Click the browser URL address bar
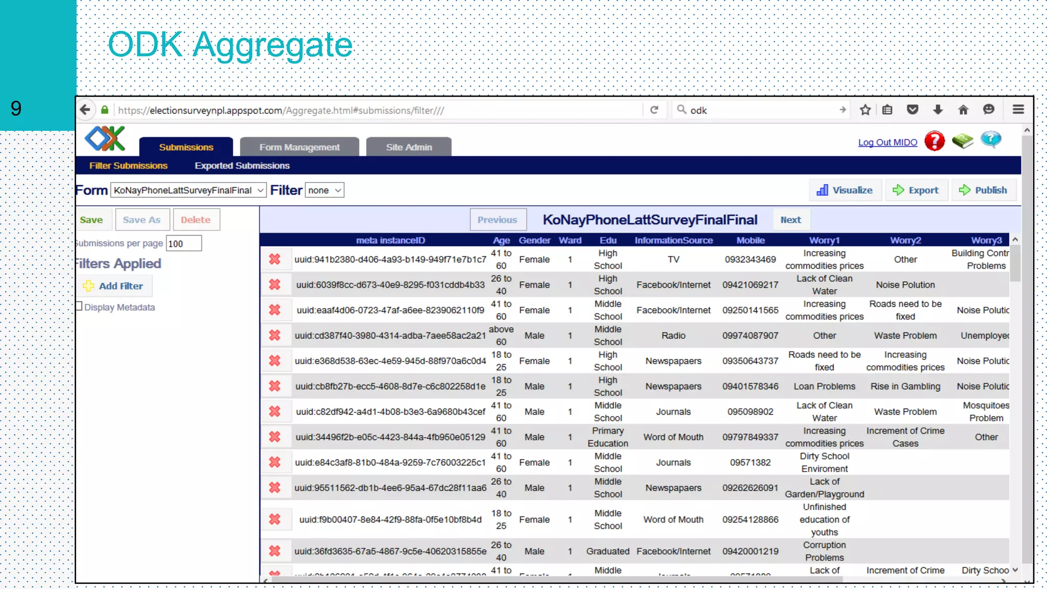1047x589 pixels. point(378,110)
